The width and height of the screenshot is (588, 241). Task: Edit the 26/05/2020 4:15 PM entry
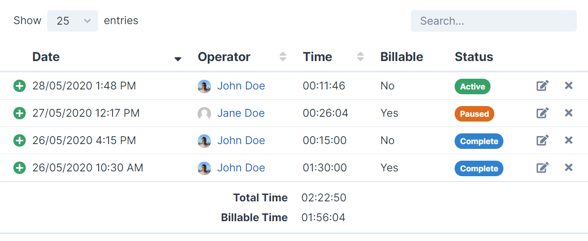[x=542, y=140]
